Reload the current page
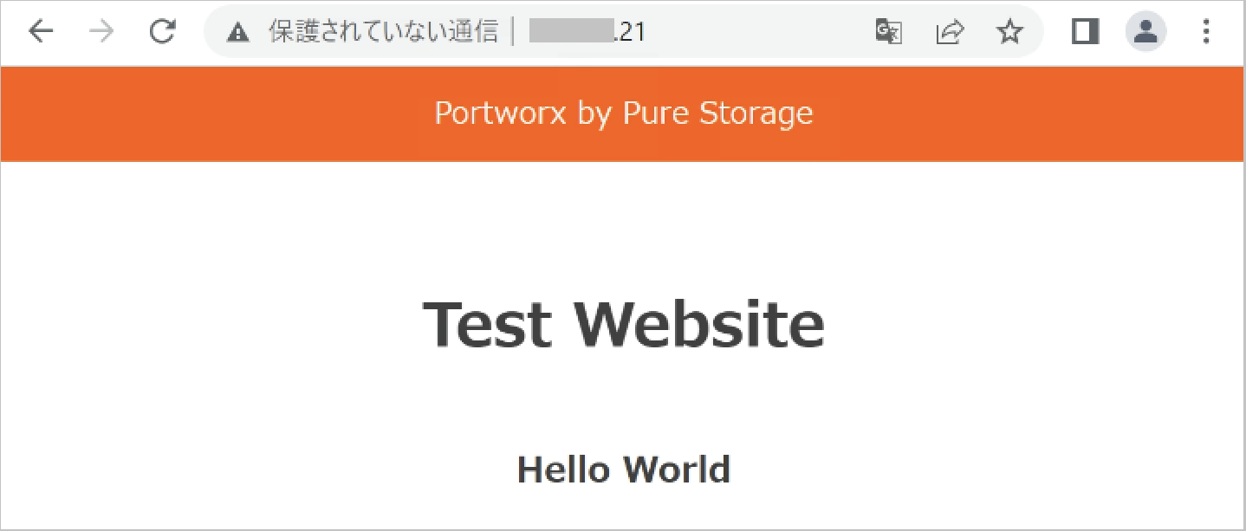This screenshot has width=1246, height=531. 162,33
